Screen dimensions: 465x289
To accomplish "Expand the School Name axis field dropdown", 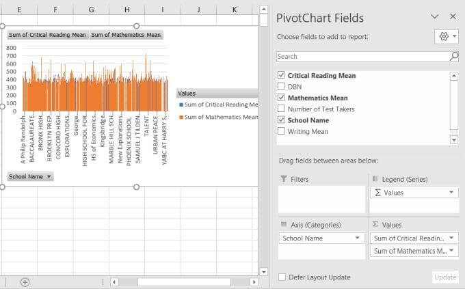I will (x=358, y=238).
